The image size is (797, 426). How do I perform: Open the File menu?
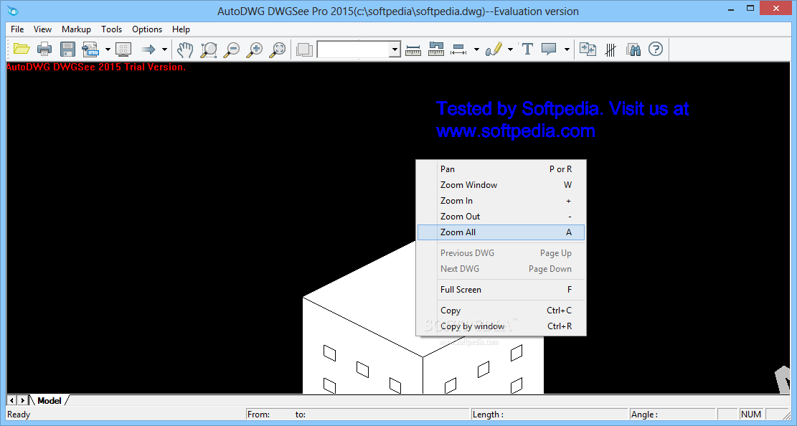pos(17,29)
